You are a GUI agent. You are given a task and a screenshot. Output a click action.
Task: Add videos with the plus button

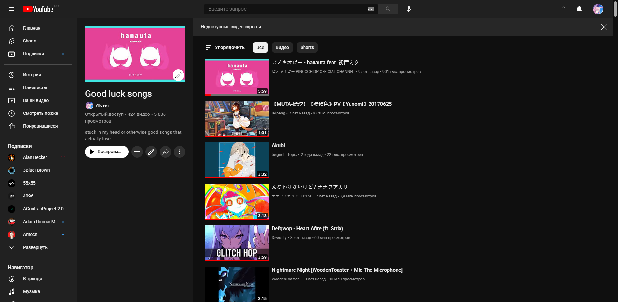coord(137,152)
